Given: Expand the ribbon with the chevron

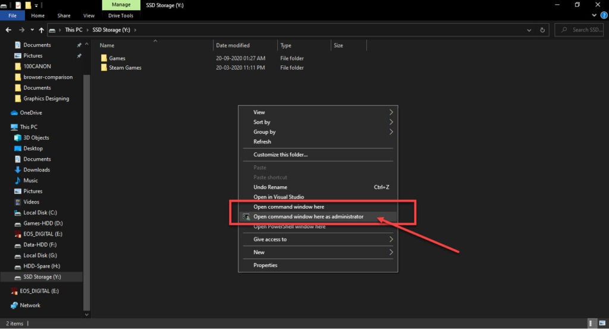Looking at the screenshot, I should click(594, 15).
